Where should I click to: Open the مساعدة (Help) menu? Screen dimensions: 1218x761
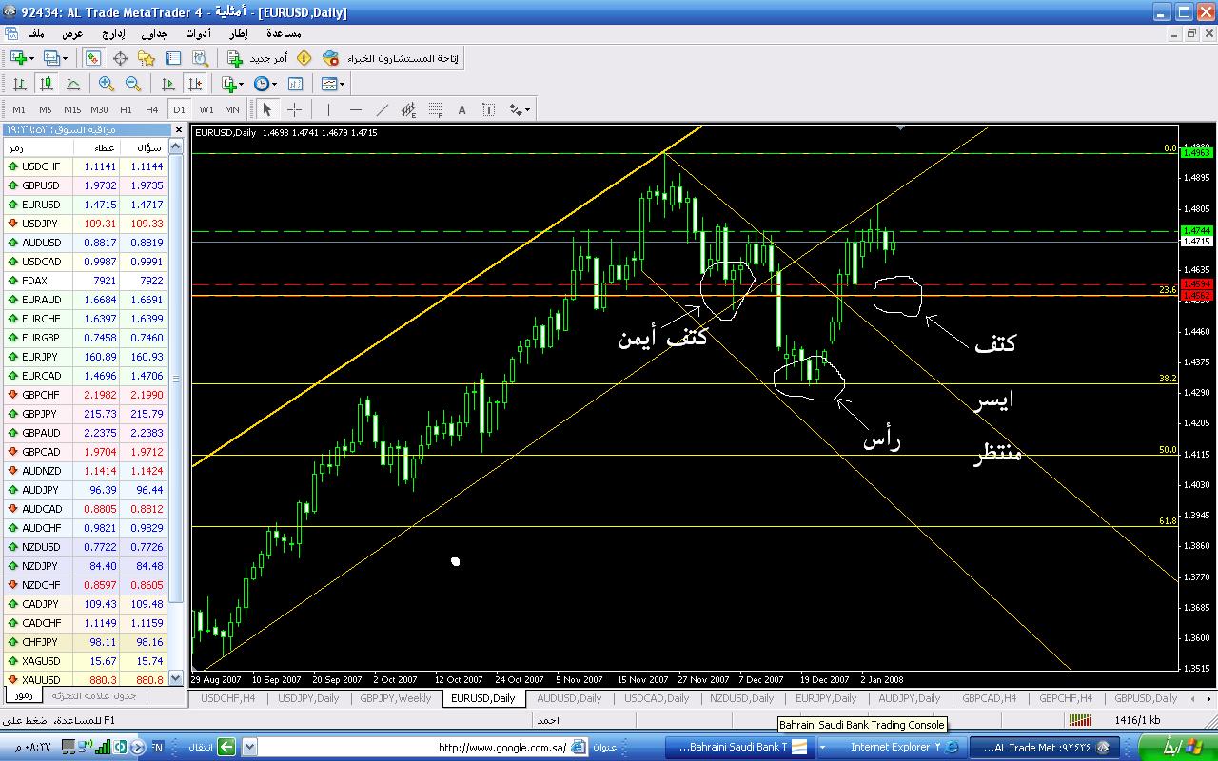point(285,33)
